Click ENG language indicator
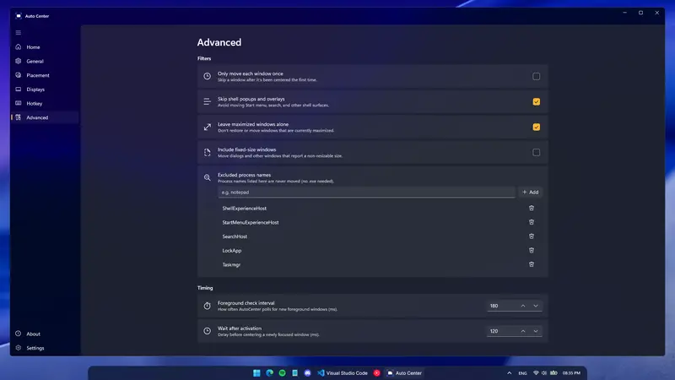675x380 pixels. [522, 373]
